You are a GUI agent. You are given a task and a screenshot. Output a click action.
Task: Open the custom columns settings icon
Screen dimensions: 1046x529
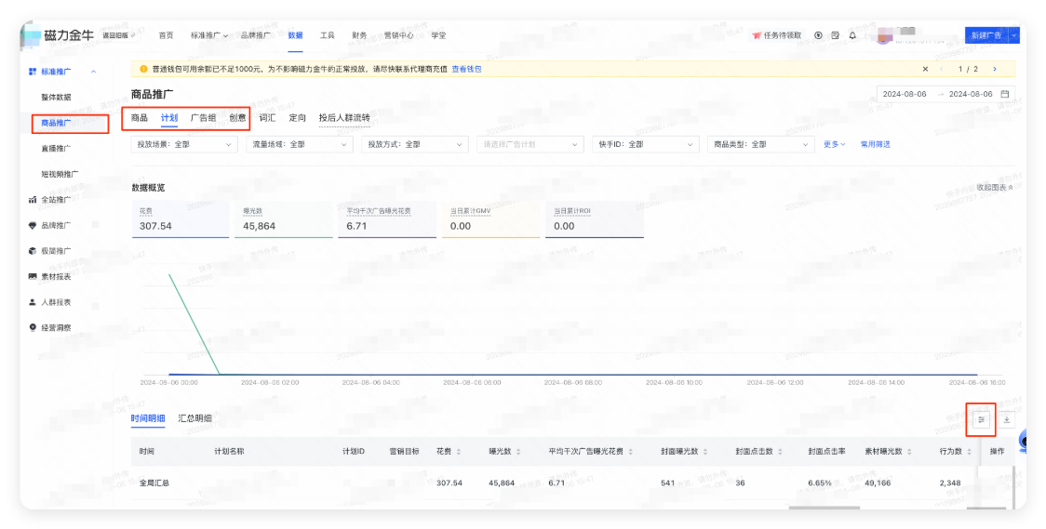(x=981, y=419)
